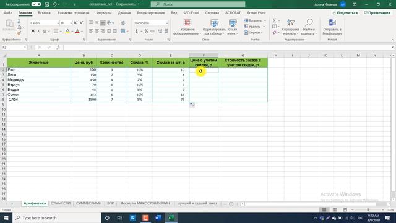Click the wrap text icon
396x223 pixels.
coord(123,23)
